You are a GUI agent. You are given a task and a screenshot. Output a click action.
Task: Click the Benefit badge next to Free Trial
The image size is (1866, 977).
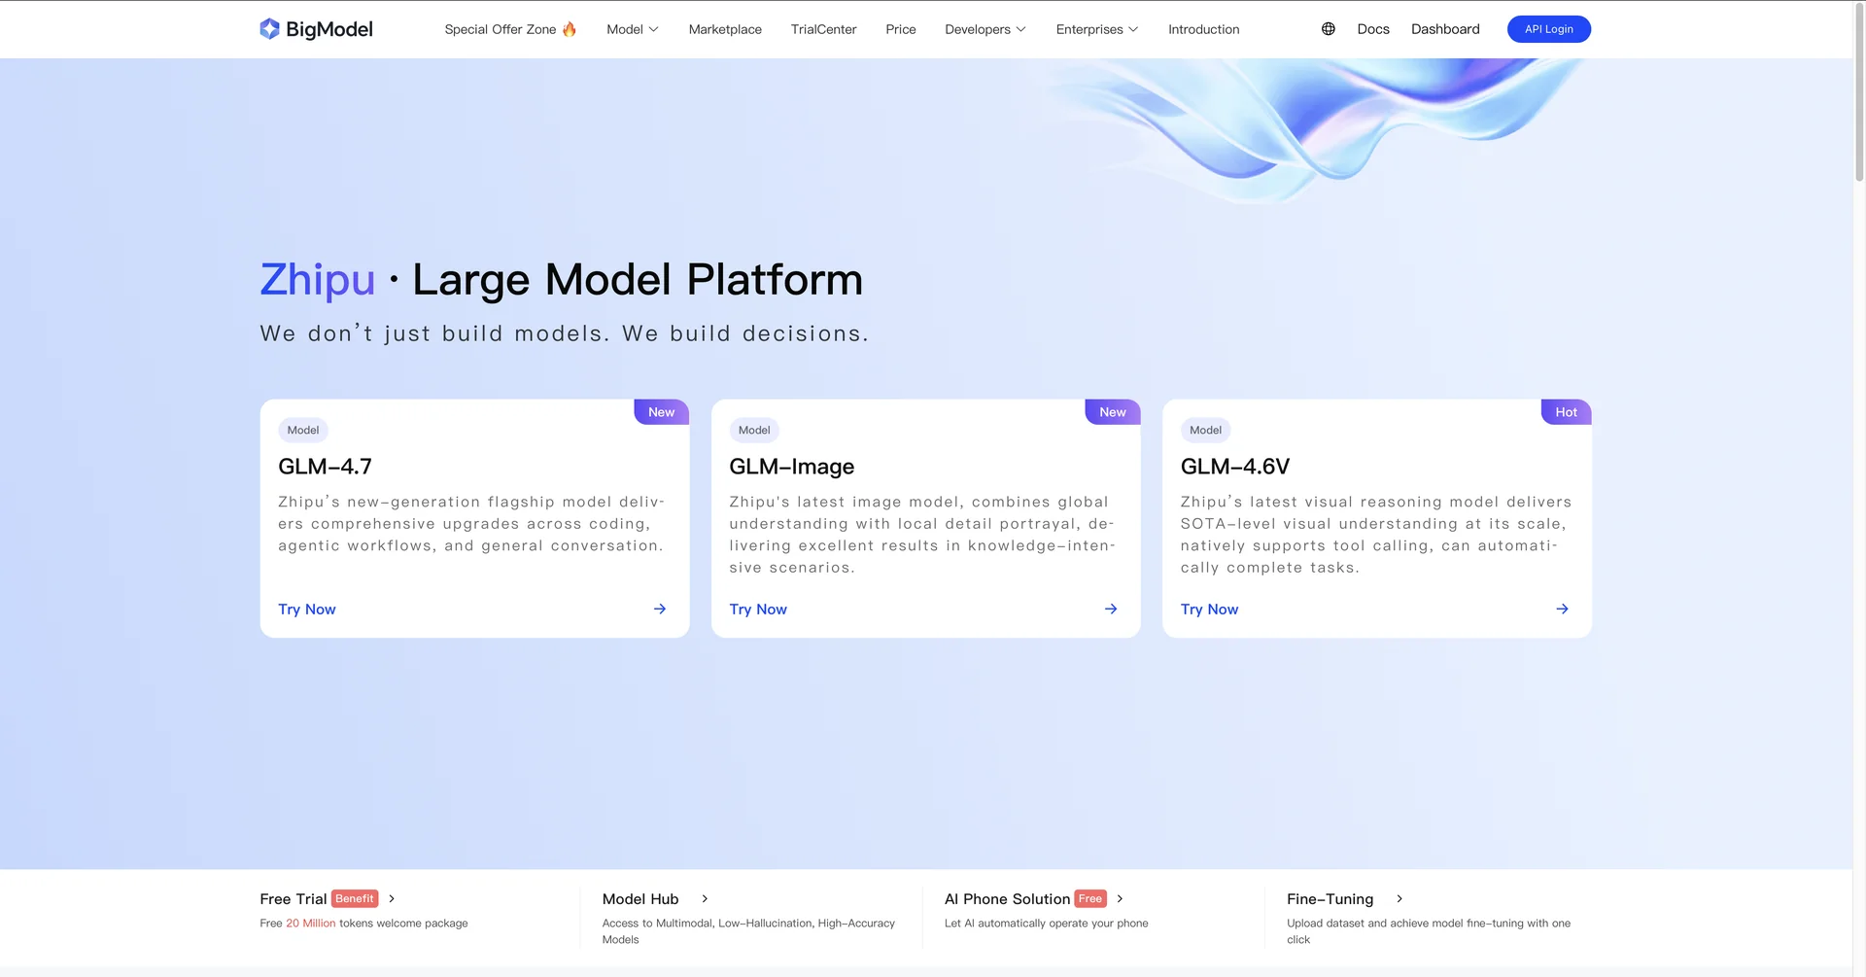354,898
